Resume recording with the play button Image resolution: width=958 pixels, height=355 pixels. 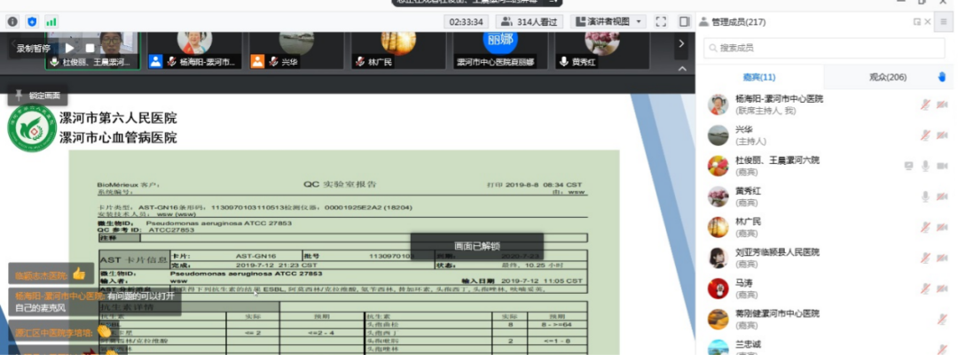[x=70, y=48]
